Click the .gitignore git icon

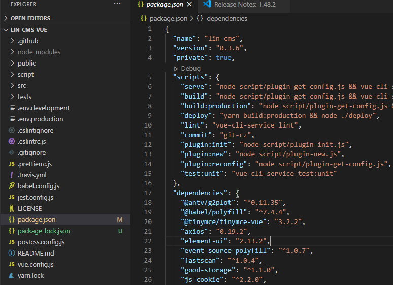[12, 152]
